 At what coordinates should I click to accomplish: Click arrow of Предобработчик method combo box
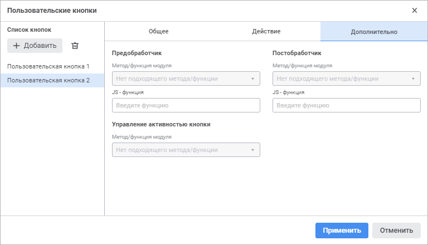pos(252,79)
